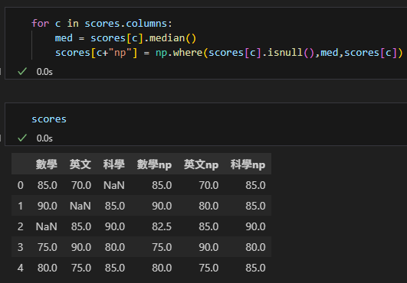Viewport: 407px width, 283px height.
Task: Select the 數學np column header
Action: tap(154, 164)
